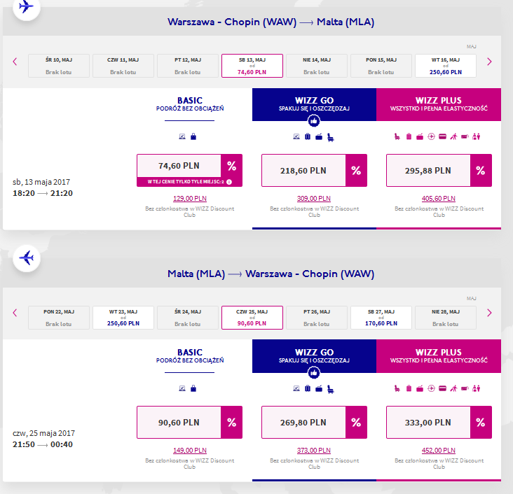This screenshot has width=513, height=494.
Task: Click route title Malta (MLA) → Warszawa - Chopin (WAW)
Action: (271, 274)
